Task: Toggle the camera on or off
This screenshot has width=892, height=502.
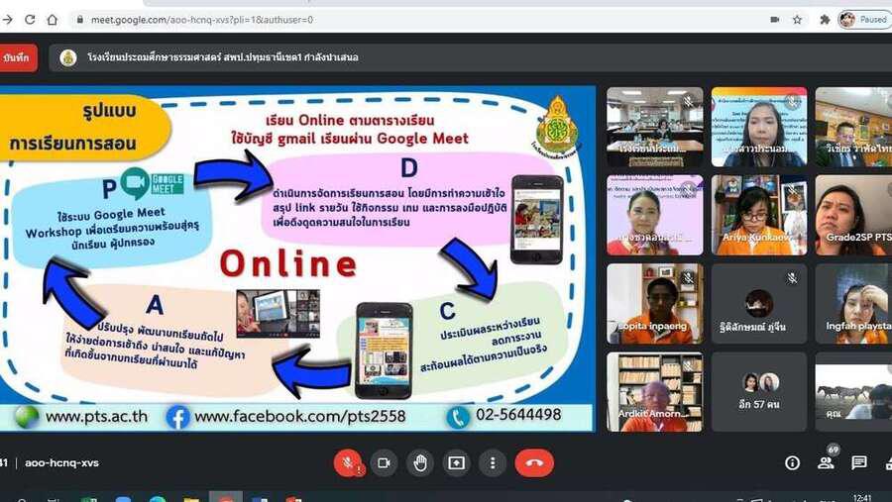Action: point(384,462)
